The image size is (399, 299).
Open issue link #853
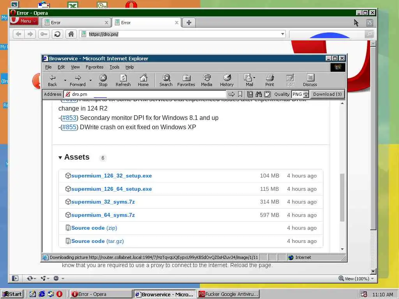69,118
